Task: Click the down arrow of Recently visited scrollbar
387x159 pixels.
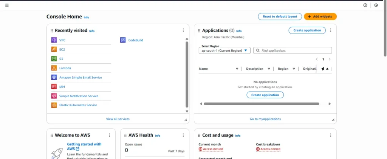Action: coord(187,111)
